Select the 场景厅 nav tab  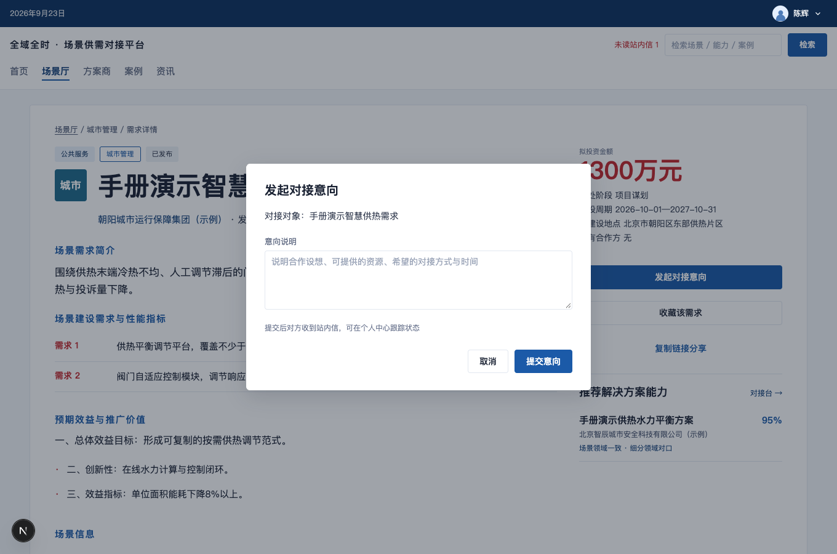[x=55, y=71]
